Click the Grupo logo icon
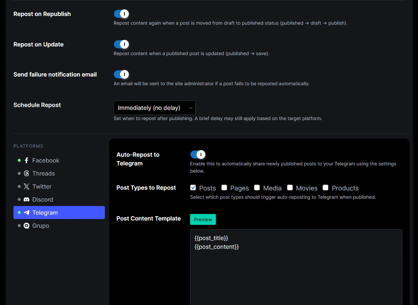Viewport: 418px width, 305px height. click(x=26, y=226)
